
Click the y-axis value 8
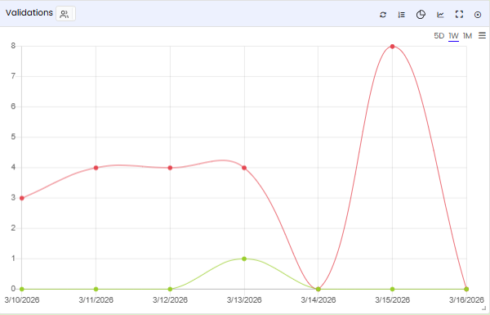(13, 46)
